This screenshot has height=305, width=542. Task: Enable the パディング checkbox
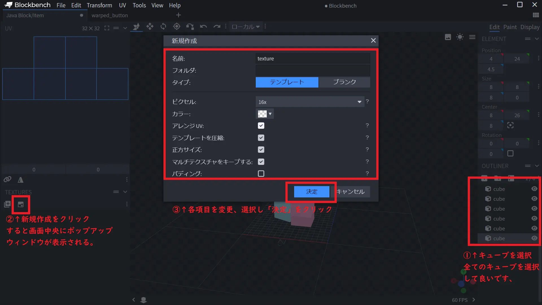point(261,173)
